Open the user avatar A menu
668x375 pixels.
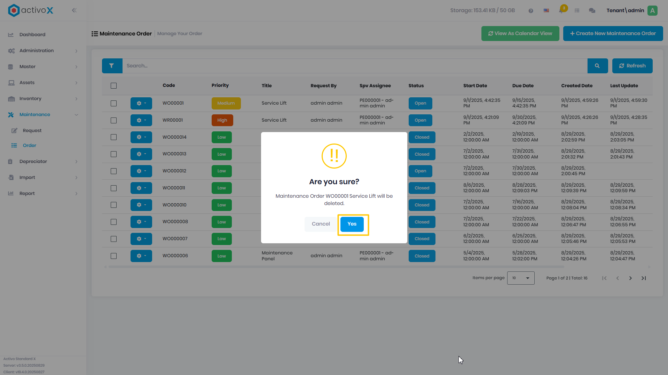(x=652, y=10)
